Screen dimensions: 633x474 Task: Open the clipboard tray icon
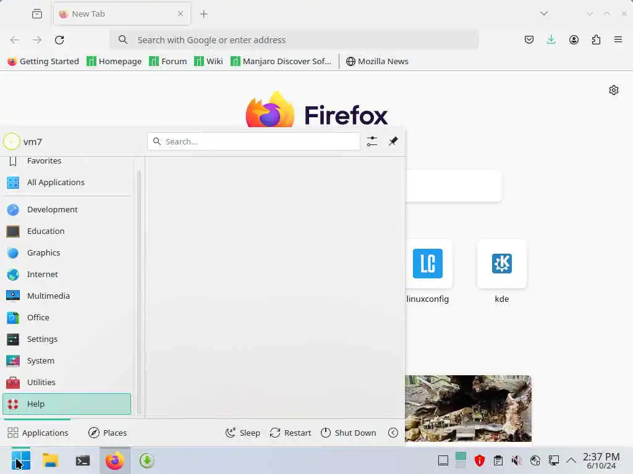[498, 460]
